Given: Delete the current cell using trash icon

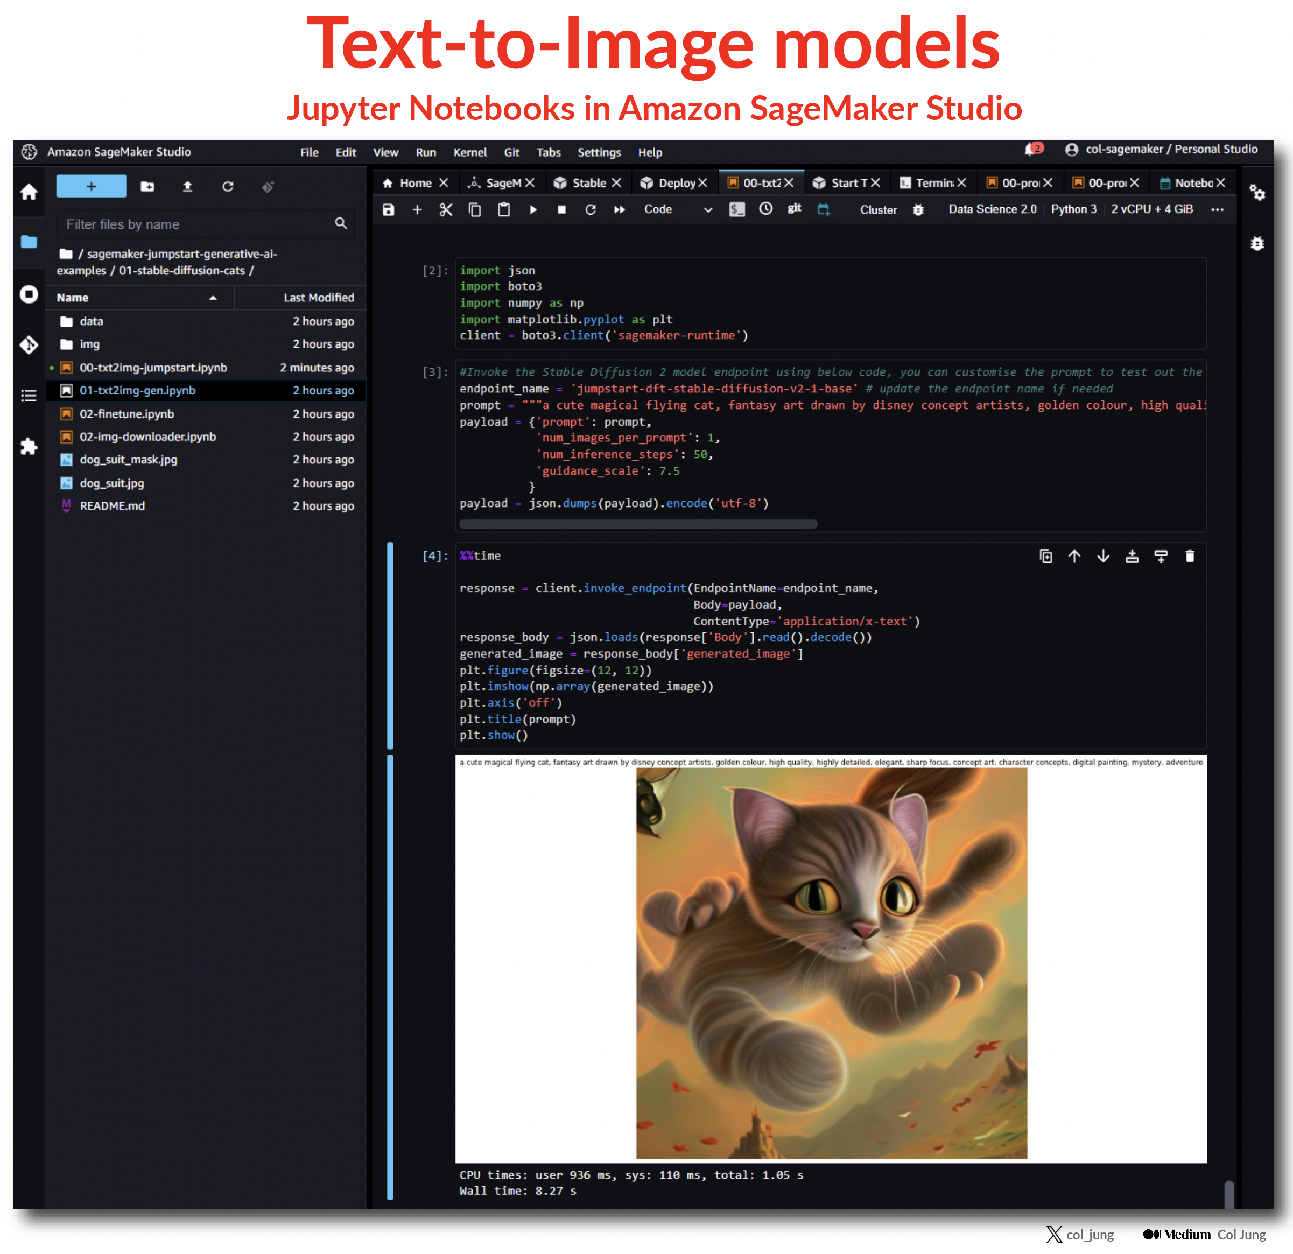Looking at the screenshot, I should pos(1190,556).
